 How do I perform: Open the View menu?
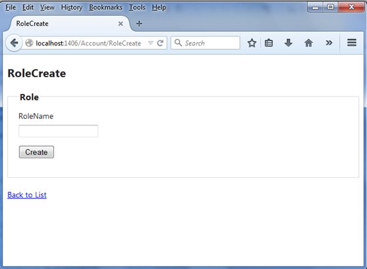coord(47,8)
